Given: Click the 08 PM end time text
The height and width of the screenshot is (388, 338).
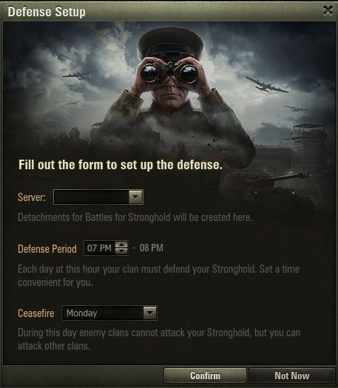Looking at the screenshot, I should [152, 248].
